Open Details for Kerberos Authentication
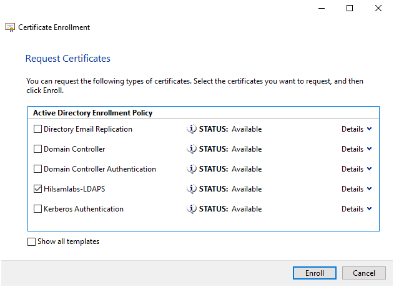 pos(357,209)
